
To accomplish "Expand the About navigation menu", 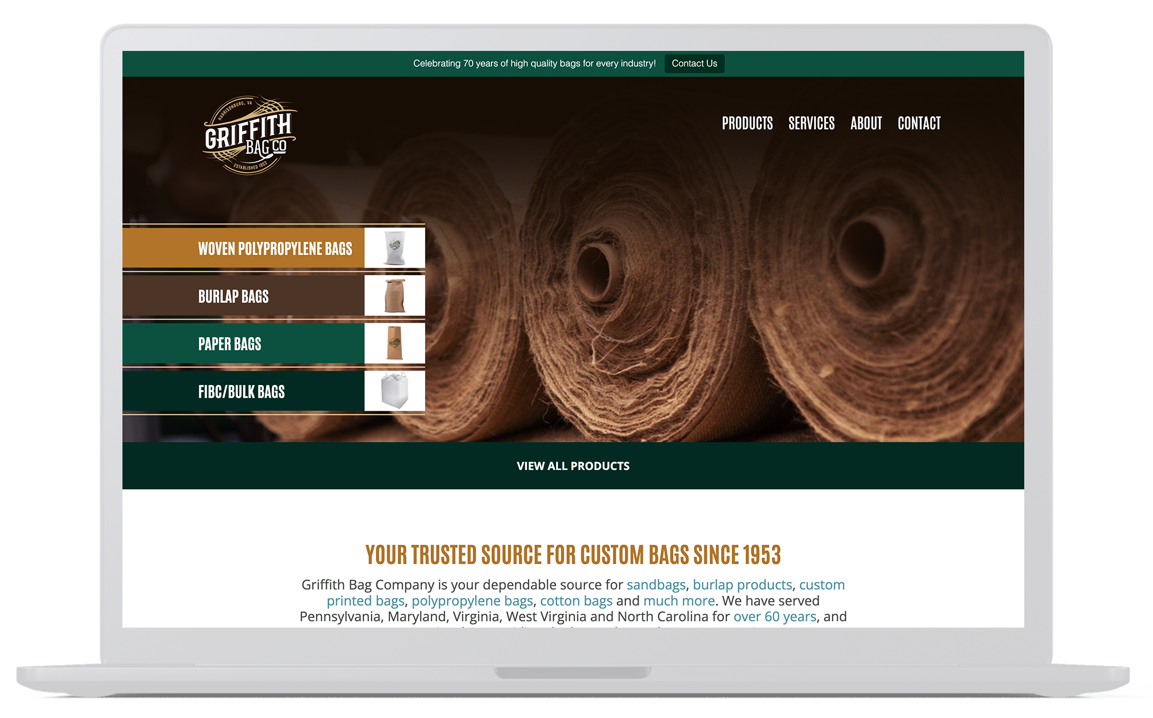I will [x=866, y=123].
